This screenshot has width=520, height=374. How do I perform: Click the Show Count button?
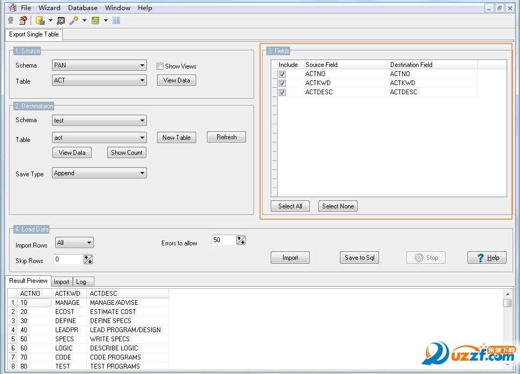point(127,153)
